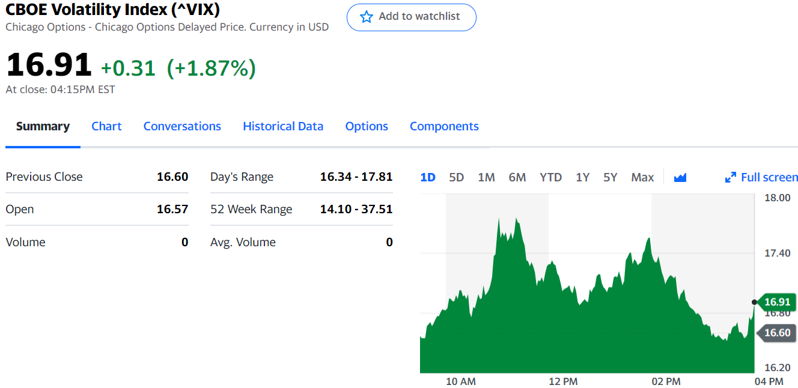Click the +0.31 price change value
The image size is (798, 388).
[x=128, y=68]
